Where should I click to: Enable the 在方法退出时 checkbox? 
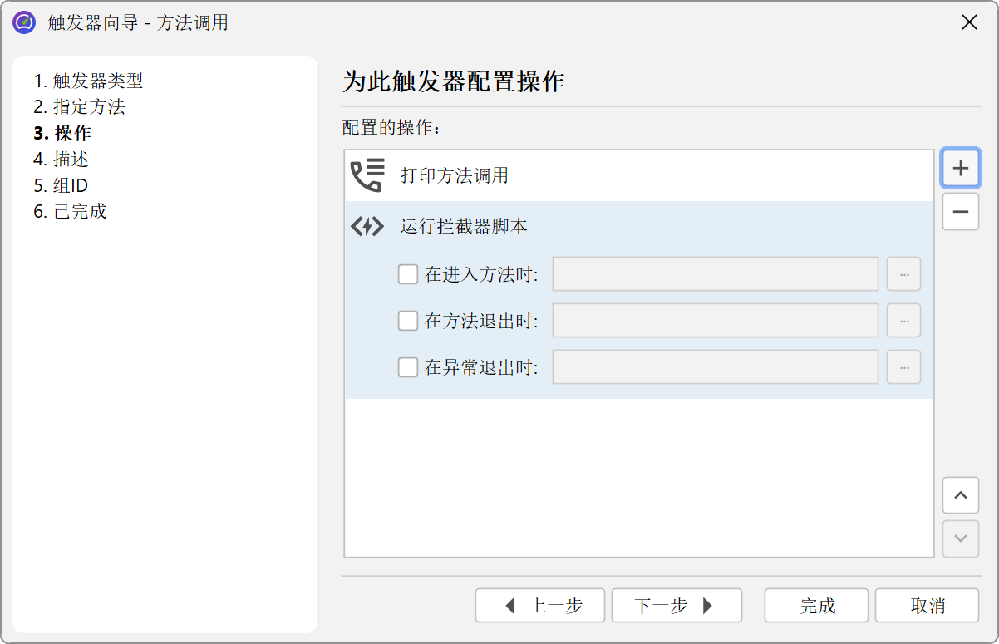point(408,321)
